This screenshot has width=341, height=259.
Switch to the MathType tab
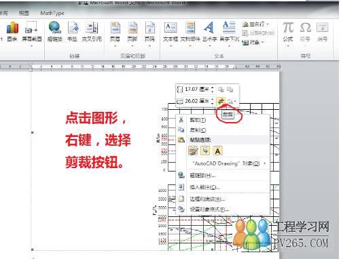point(52,13)
